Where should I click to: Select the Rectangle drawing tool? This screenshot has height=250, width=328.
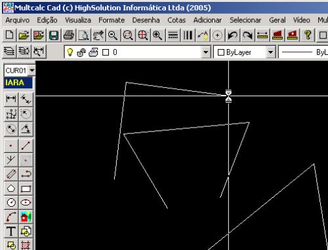pos(26,188)
